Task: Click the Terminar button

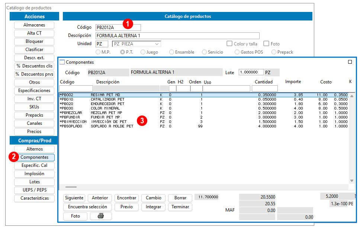Action: [180, 207]
